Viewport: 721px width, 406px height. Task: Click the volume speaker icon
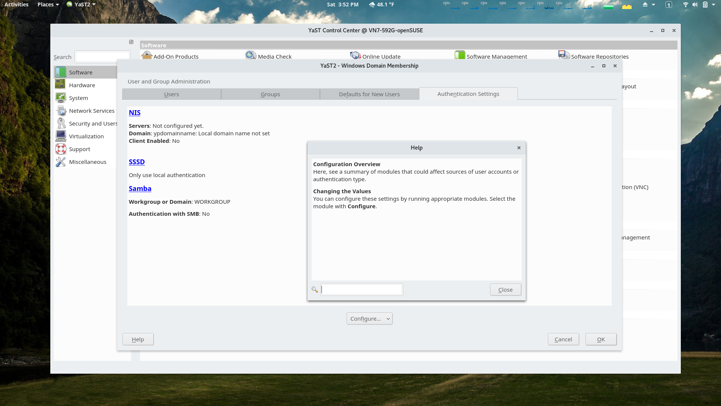pos(695,5)
